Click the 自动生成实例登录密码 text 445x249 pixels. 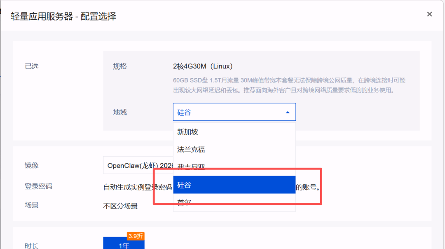[137, 187]
